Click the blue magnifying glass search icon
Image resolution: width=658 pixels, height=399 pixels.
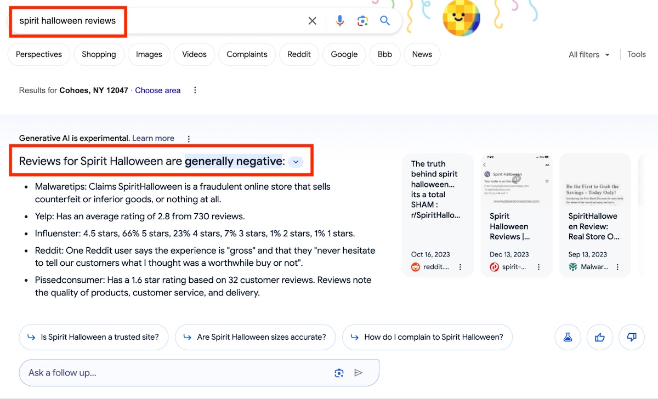(385, 21)
